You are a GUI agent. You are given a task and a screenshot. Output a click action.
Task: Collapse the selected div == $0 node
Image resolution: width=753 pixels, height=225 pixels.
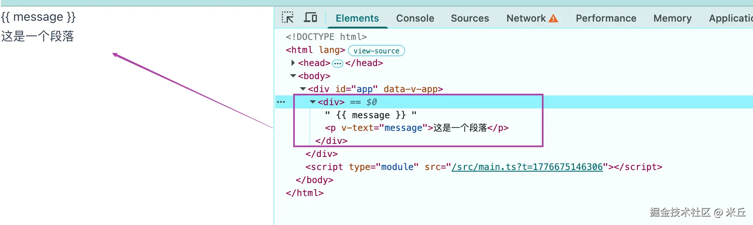point(313,102)
